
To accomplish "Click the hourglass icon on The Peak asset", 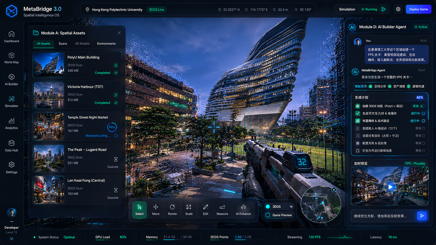I will coord(116,159).
